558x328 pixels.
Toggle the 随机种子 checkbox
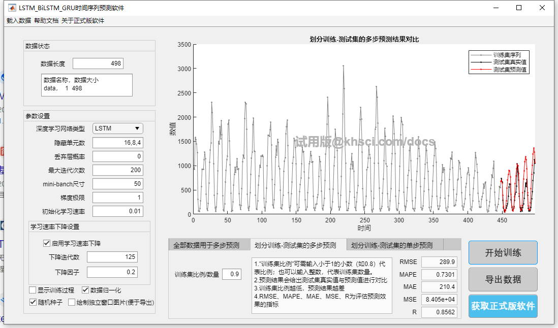[x=33, y=303]
